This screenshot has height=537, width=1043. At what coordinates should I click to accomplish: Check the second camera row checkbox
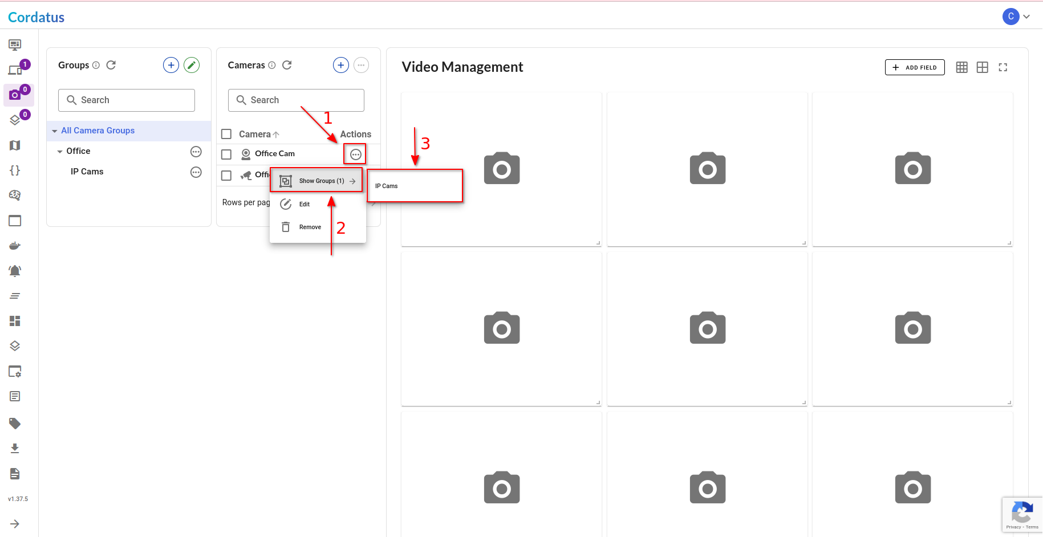tap(226, 176)
